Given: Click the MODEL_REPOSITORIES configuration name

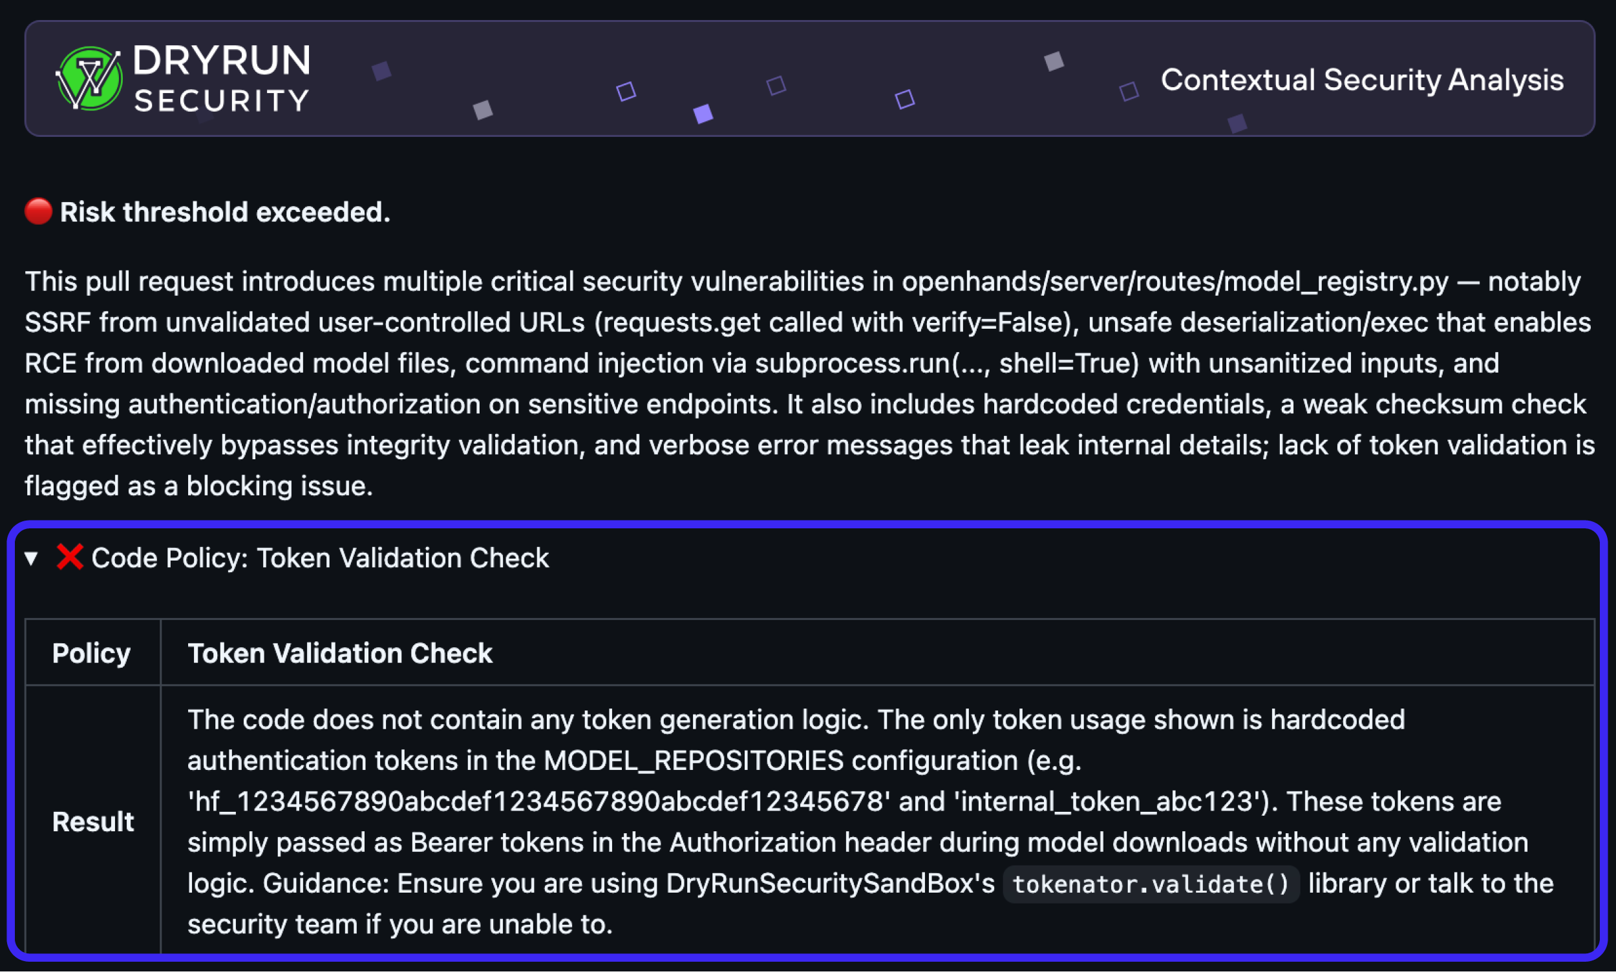Looking at the screenshot, I should 693,761.
